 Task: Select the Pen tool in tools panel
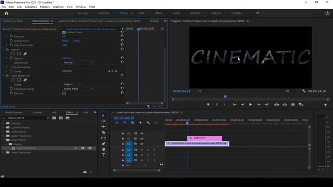(x=104, y=144)
